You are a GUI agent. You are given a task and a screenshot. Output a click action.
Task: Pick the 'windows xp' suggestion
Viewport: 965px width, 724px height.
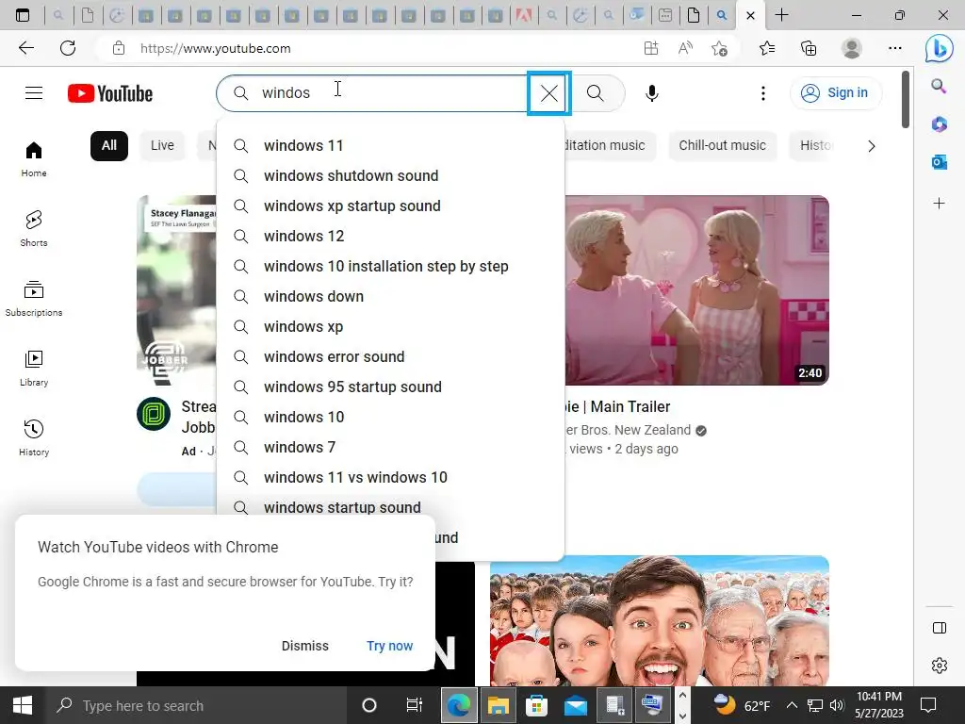coord(390,327)
